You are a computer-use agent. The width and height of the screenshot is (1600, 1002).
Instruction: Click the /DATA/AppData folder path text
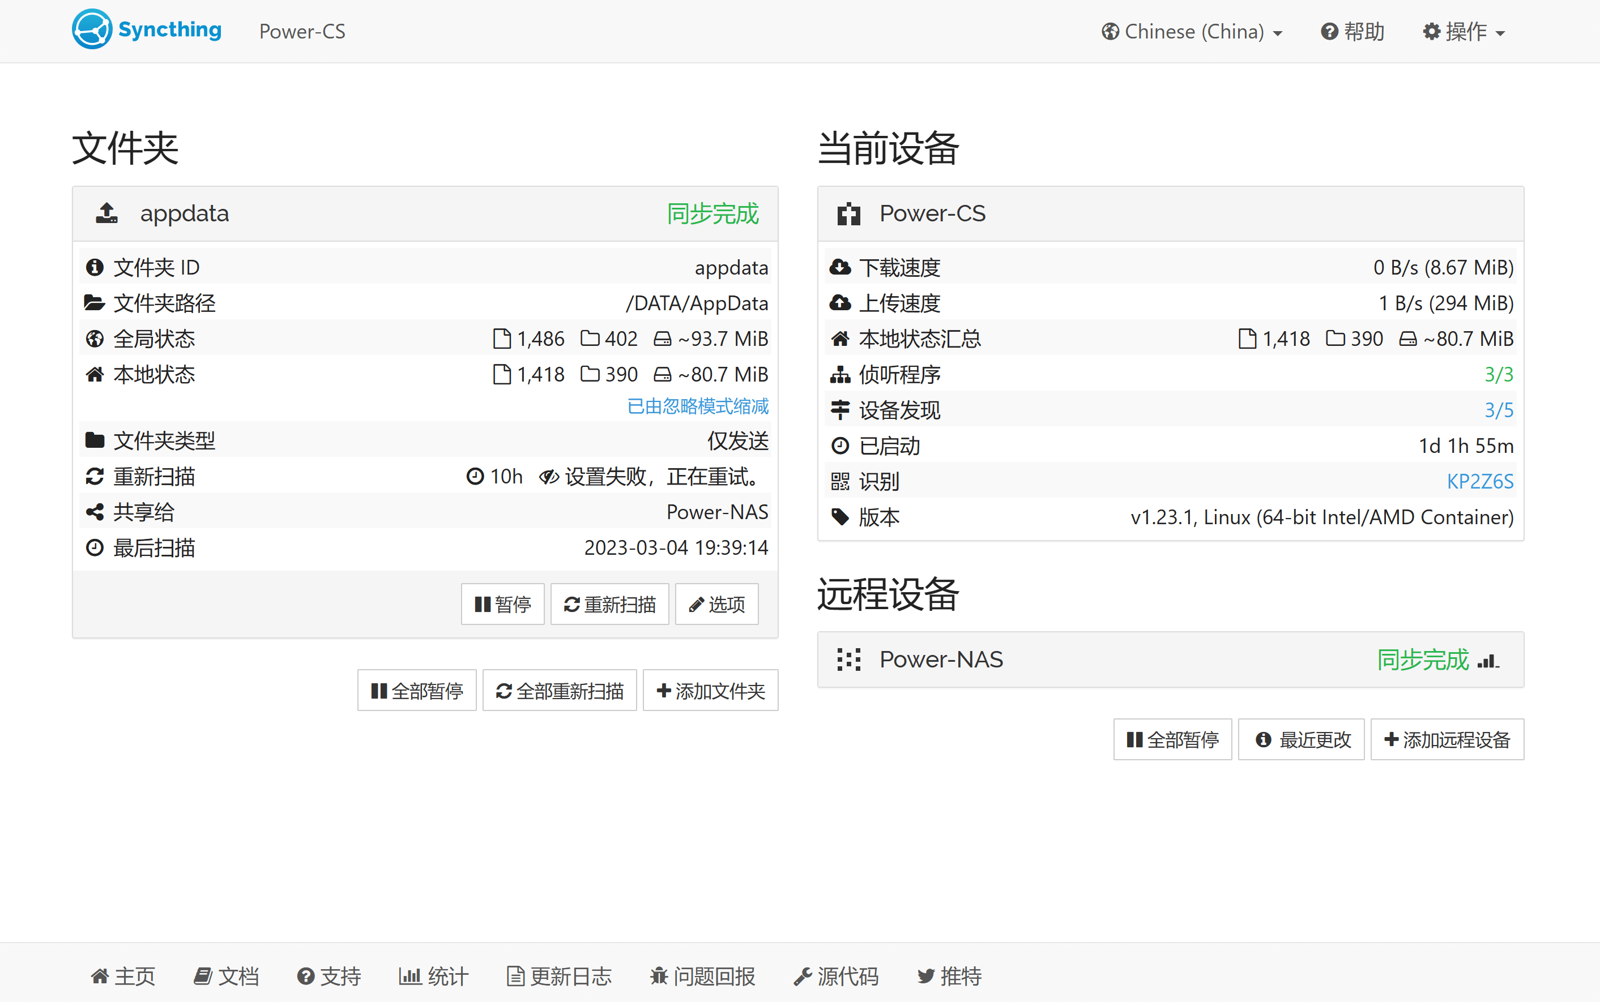[x=697, y=303]
